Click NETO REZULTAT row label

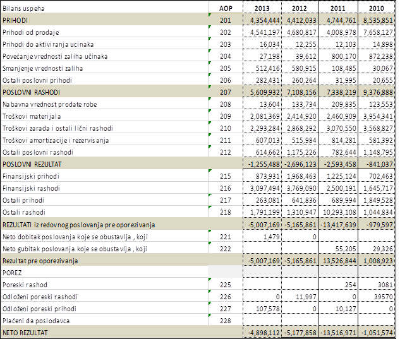(x=25, y=333)
